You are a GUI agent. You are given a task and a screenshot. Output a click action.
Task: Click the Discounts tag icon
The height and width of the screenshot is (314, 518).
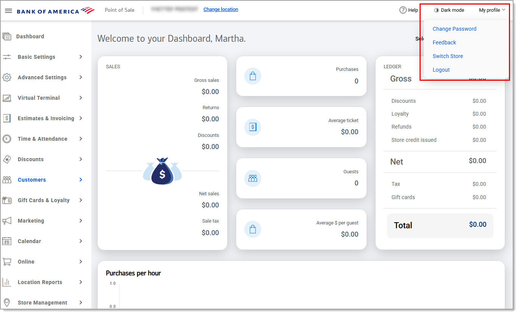(7, 159)
